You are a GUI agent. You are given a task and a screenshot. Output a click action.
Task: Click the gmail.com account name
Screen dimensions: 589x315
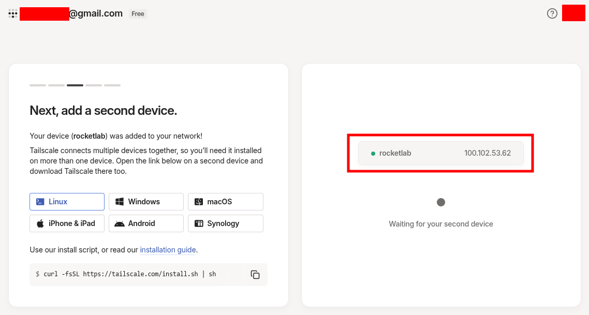pyautogui.click(x=95, y=14)
